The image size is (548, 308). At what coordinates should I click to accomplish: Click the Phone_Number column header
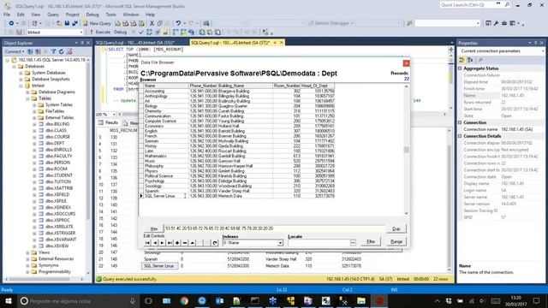[x=203, y=86]
